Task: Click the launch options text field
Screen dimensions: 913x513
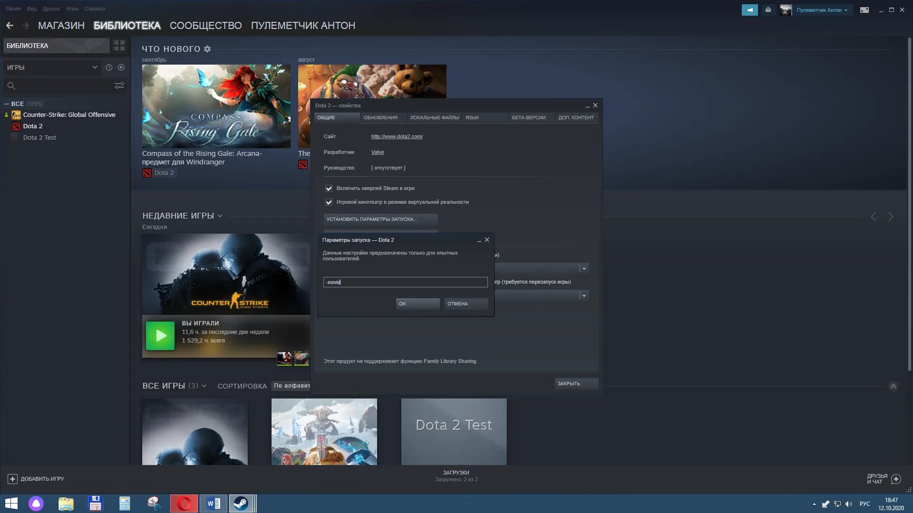Action: point(405,282)
